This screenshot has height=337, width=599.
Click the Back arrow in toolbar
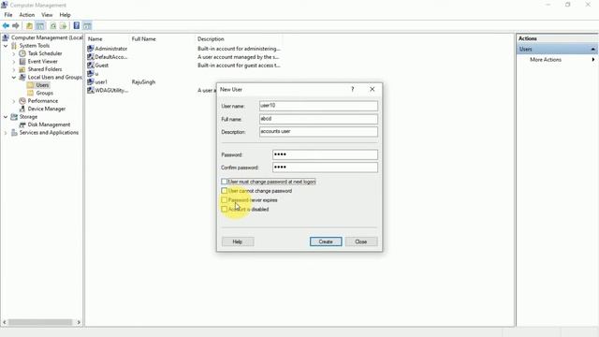point(6,26)
